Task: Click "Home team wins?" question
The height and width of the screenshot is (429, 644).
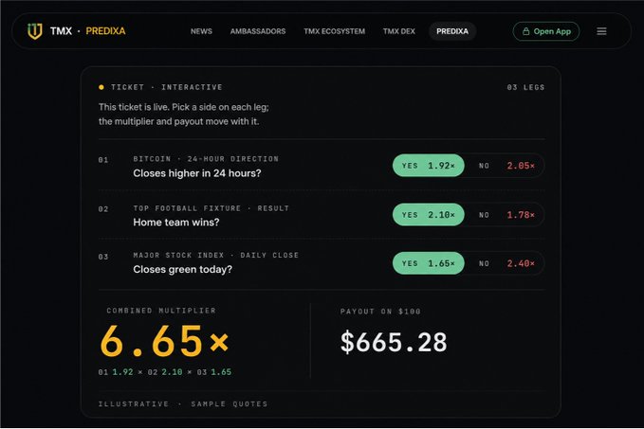Action: pyautogui.click(x=176, y=223)
